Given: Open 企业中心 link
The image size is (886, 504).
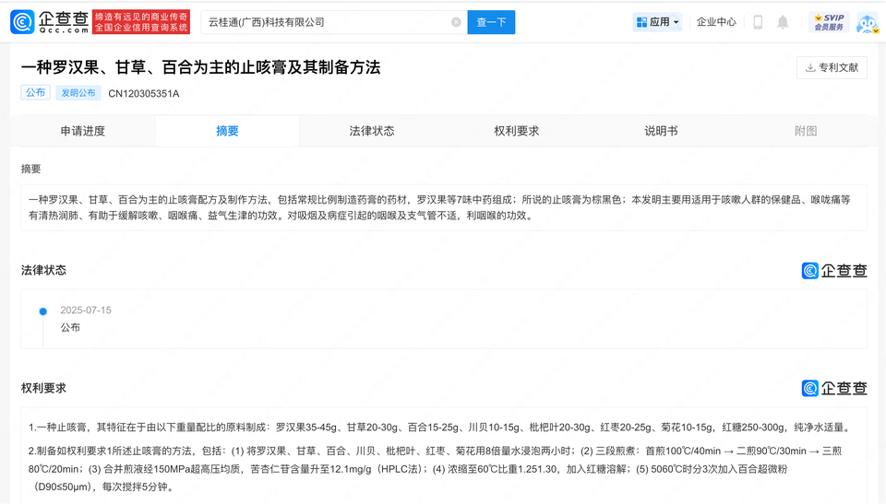Looking at the screenshot, I should click(716, 22).
